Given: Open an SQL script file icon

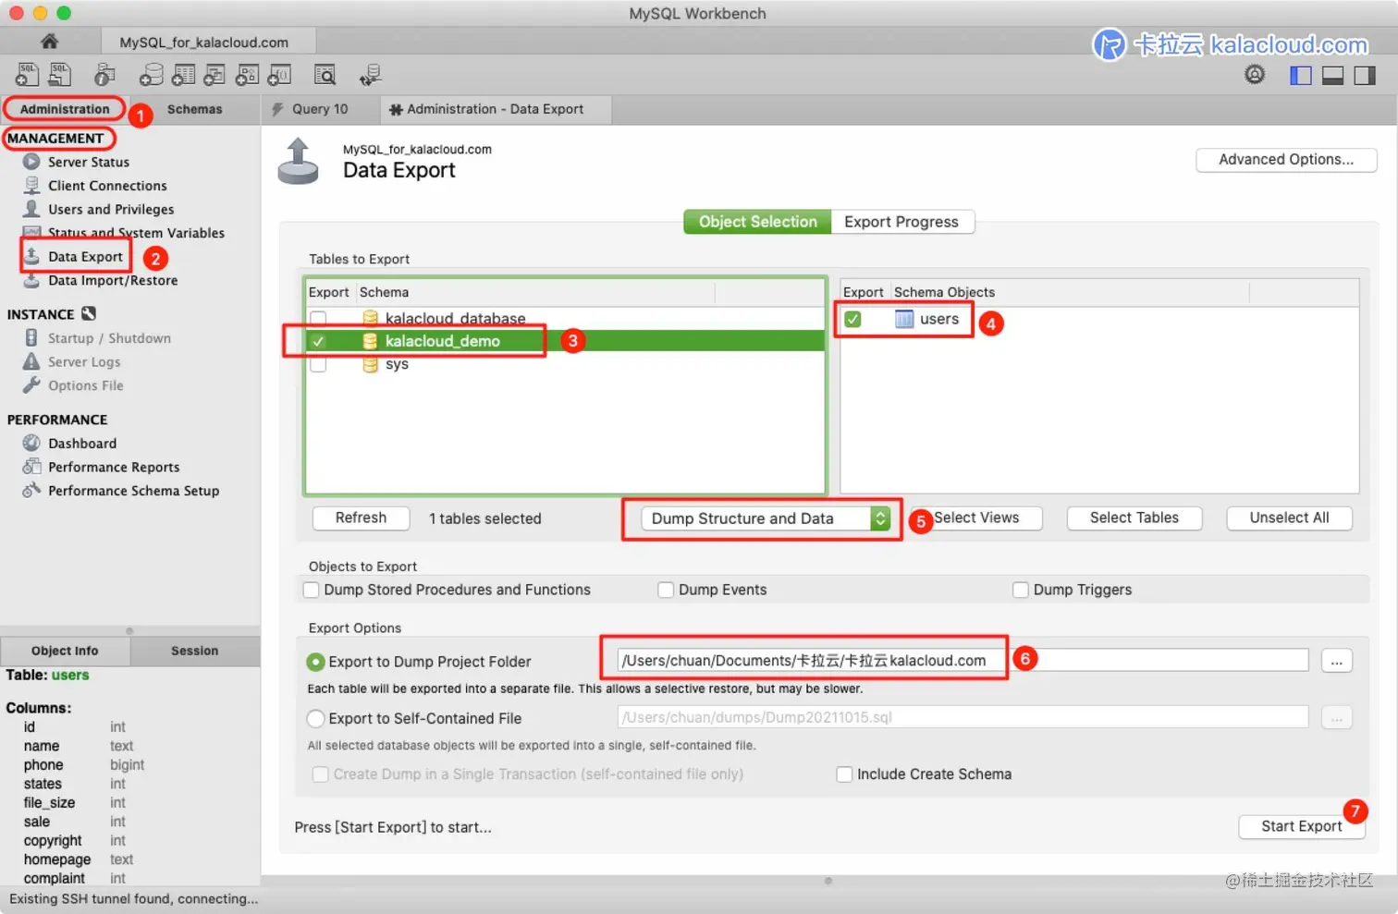Looking at the screenshot, I should (60, 75).
